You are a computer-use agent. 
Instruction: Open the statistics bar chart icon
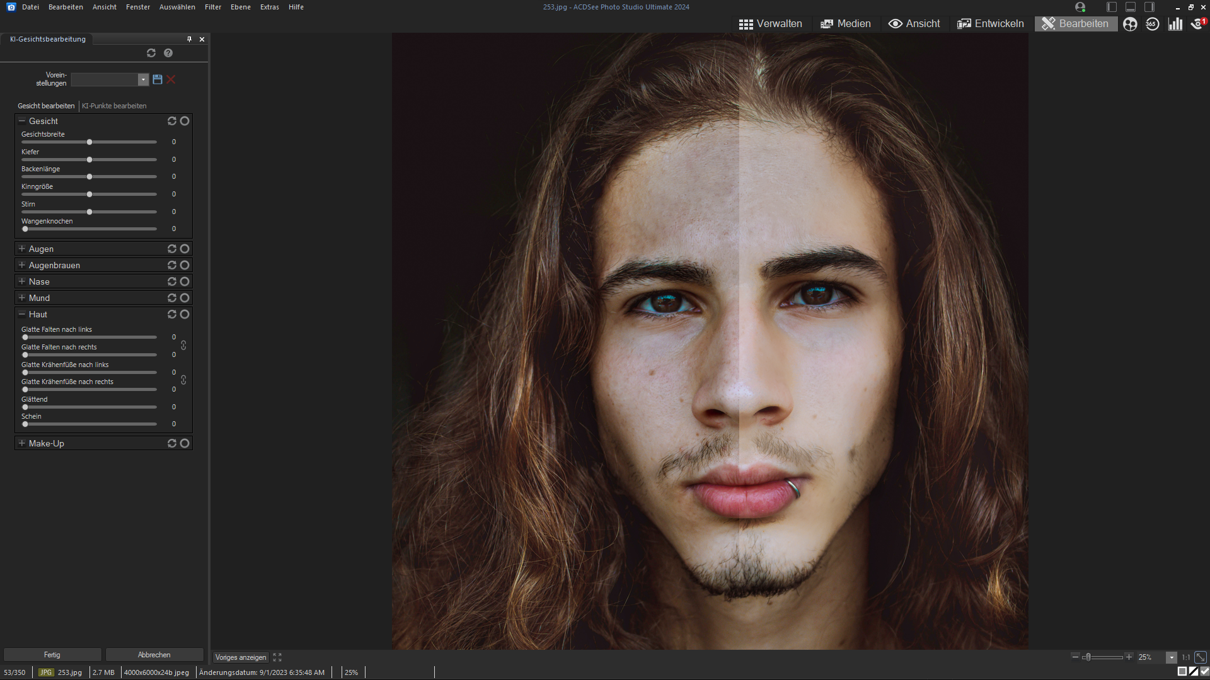click(1175, 24)
